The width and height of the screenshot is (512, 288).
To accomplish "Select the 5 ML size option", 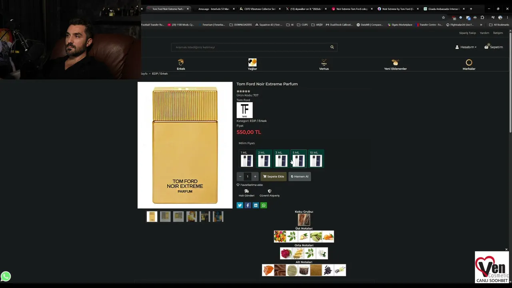I will point(298,158).
